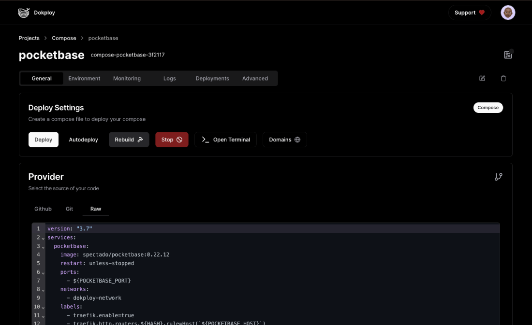Click the globe icon on Domains
The height and width of the screenshot is (325, 532).
point(297,140)
